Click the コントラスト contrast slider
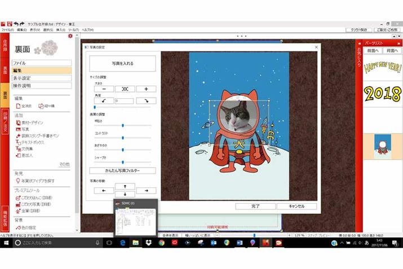Viewport: 403px width, 269px height. pyautogui.click(x=123, y=138)
